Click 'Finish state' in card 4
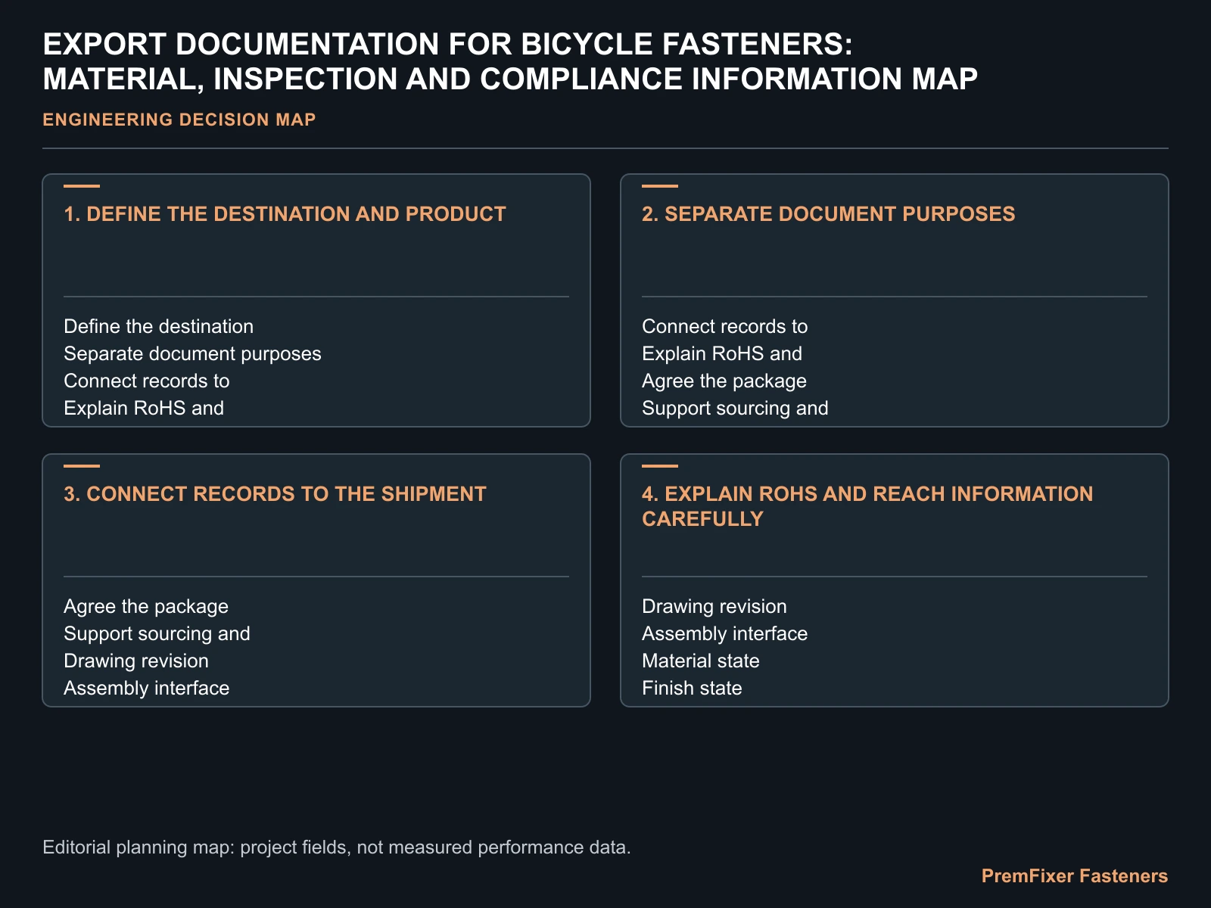This screenshot has width=1211, height=908. pos(692,689)
